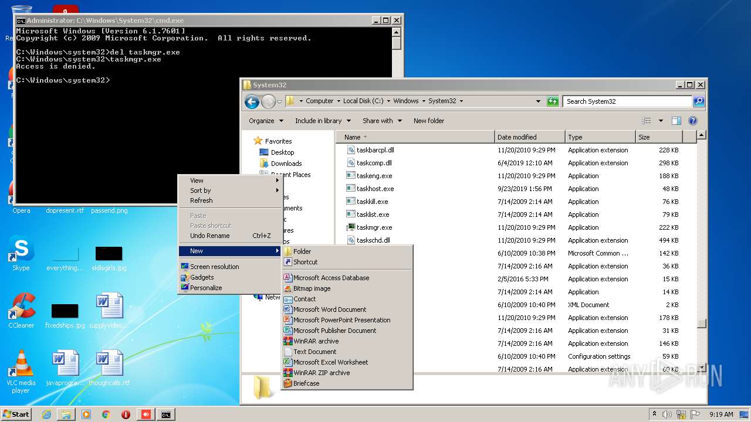Click the Size column header
Viewport: 751px width, 422px height.
tap(659, 137)
